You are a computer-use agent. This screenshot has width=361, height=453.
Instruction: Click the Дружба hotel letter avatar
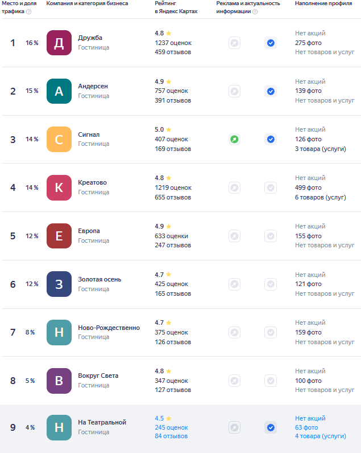pyautogui.click(x=59, y=43)
